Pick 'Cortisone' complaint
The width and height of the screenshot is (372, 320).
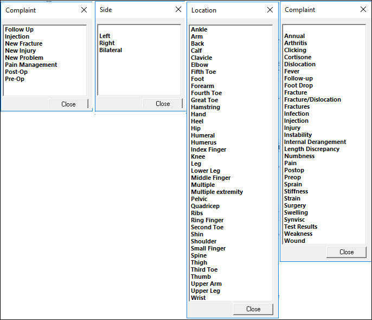coord(298,57)
